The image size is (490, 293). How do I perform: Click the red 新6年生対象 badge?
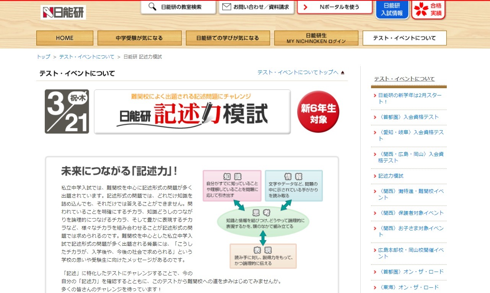tap(318, 112)
